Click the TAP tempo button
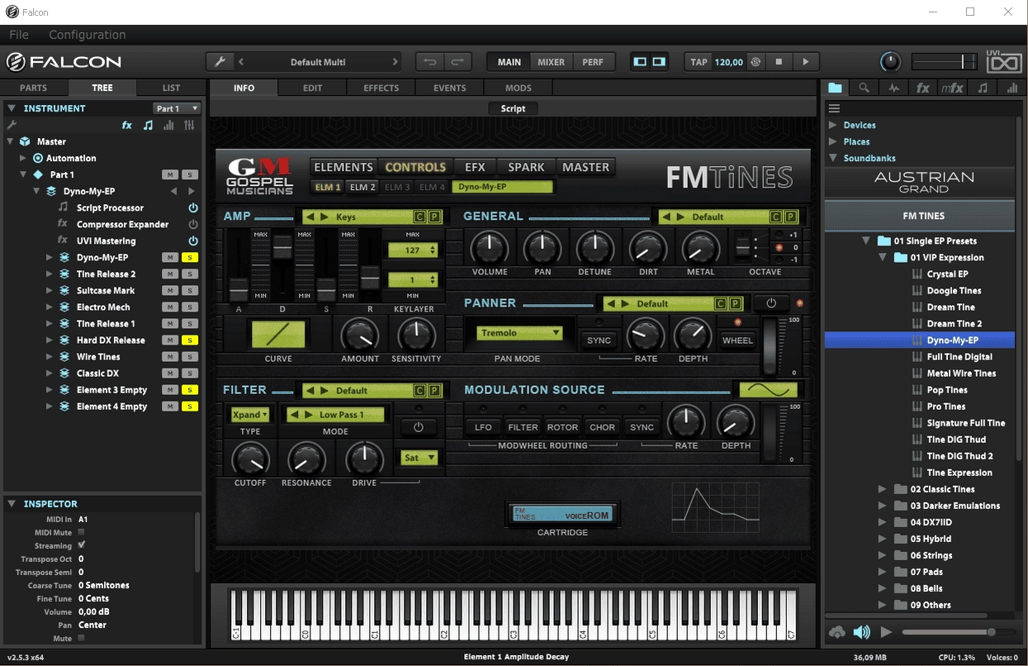The image size is (1028, 666). click(x=699, y=62)
